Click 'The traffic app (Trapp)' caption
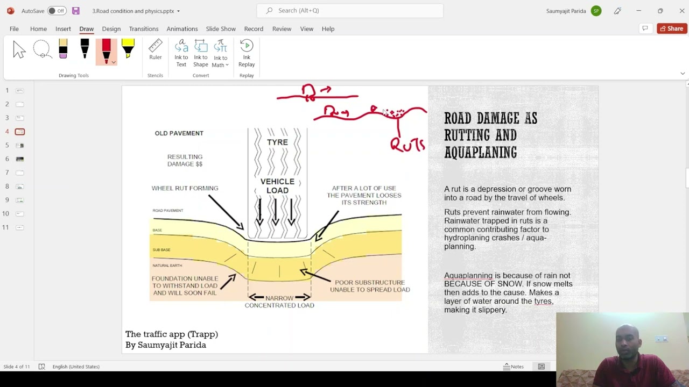 (x=171, y=334)
